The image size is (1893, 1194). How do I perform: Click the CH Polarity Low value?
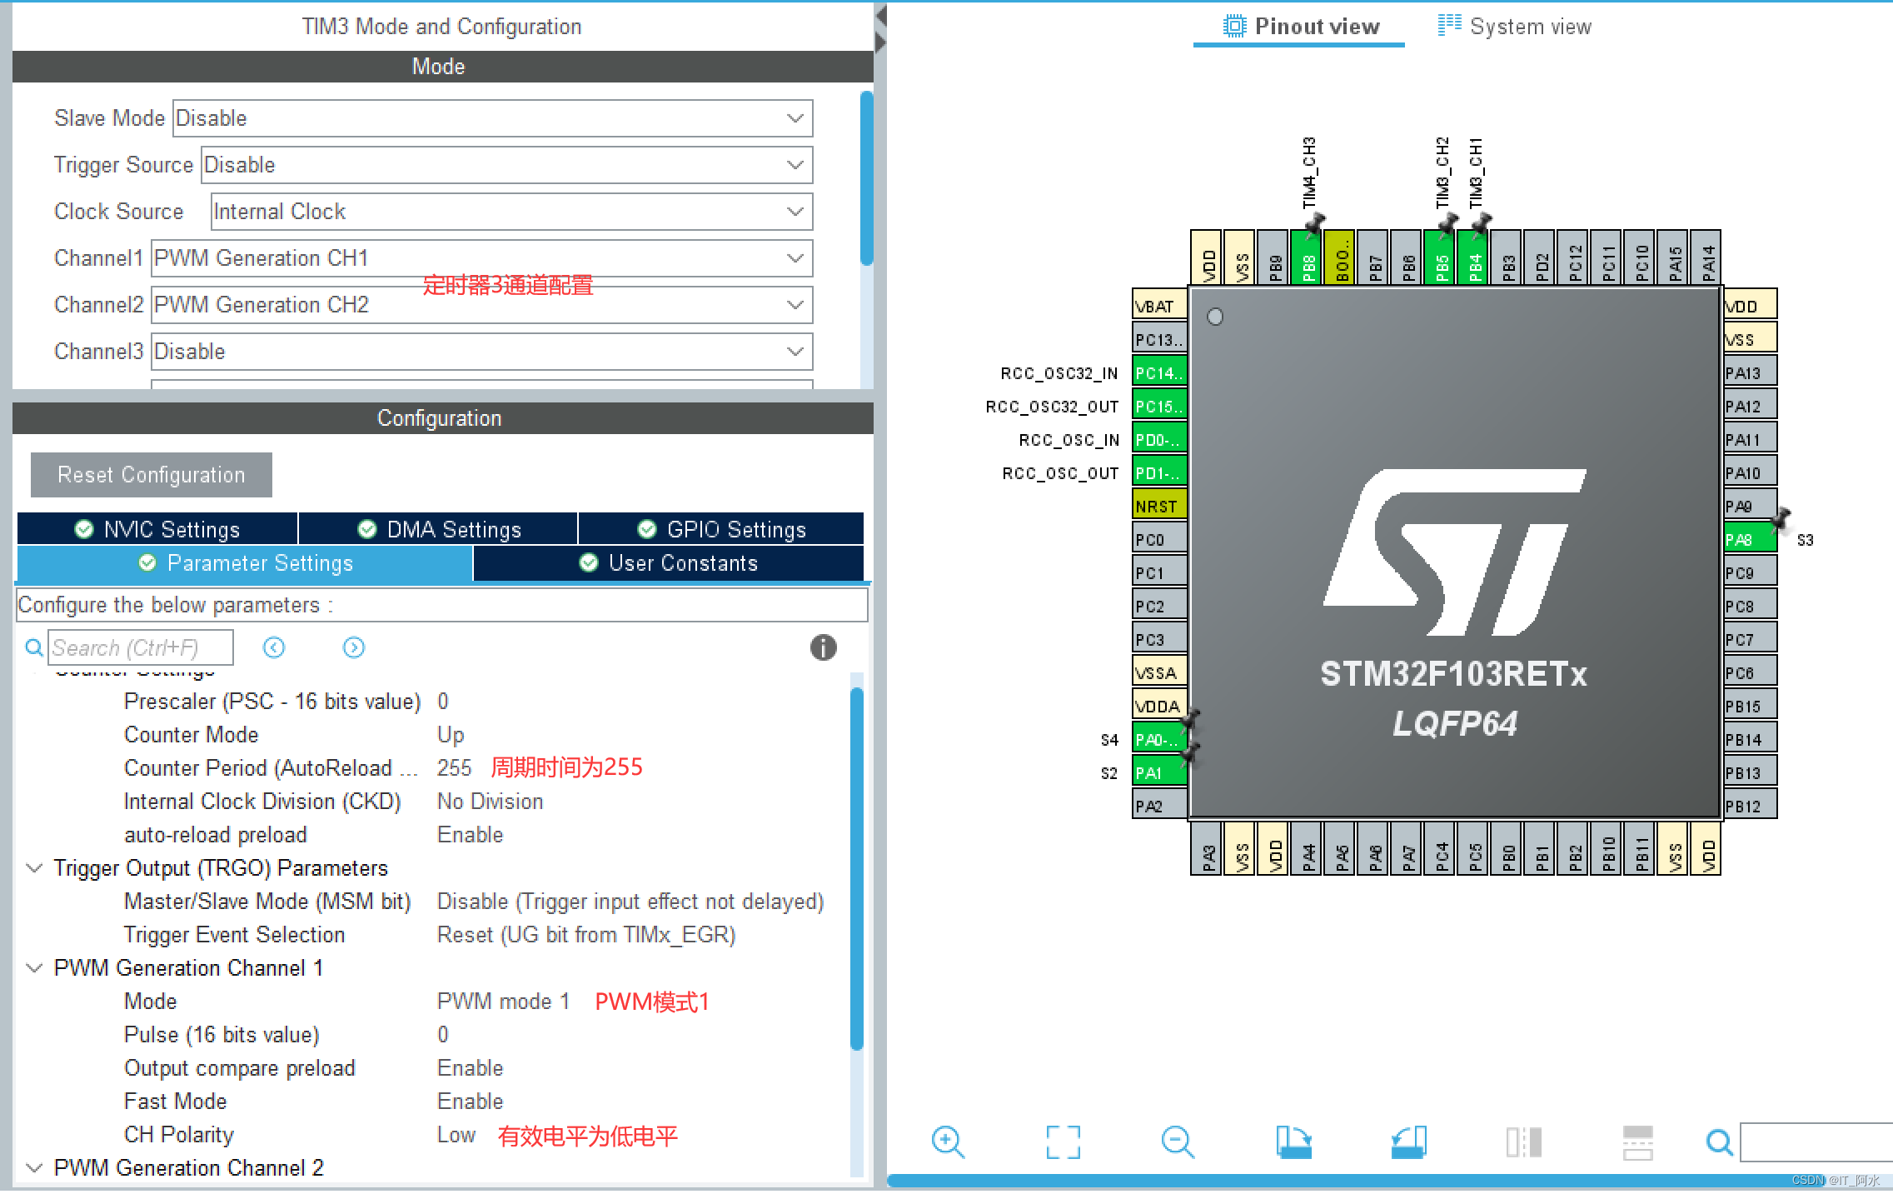[456, 1134]
